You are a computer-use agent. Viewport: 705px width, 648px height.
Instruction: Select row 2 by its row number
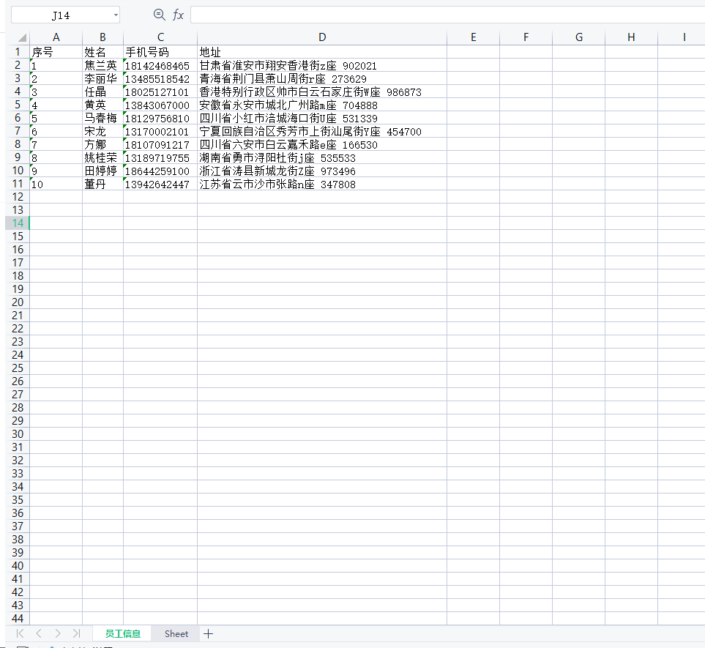pos(18,64)
